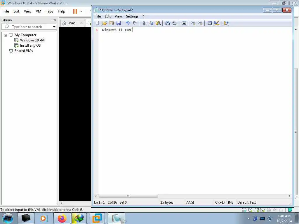
Task: Open the power options dropdown beside pause
Action: coord(81,11)
